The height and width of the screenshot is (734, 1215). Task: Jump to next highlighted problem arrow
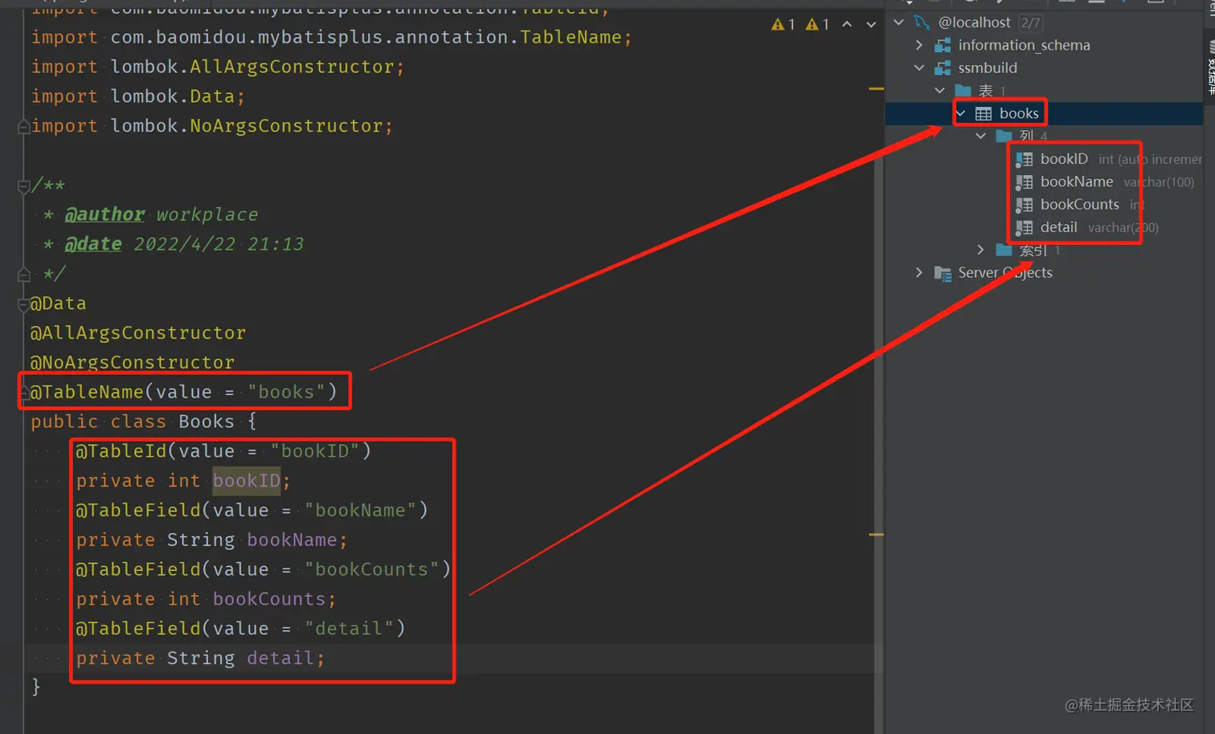(871, 24)
